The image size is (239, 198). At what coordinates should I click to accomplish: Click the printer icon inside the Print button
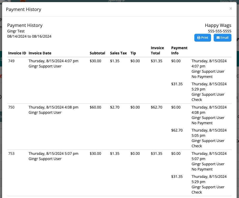(199, 38)
